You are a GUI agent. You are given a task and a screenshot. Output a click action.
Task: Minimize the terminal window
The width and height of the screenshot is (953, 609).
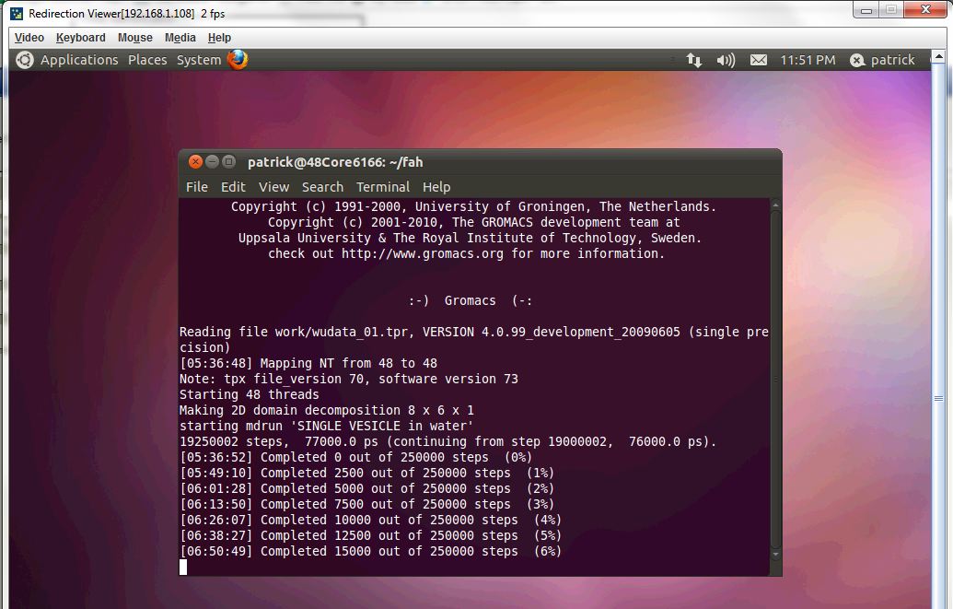coord(212,161)
